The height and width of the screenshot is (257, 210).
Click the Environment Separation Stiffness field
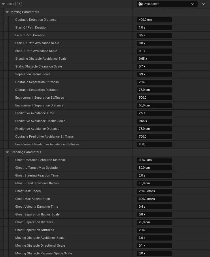(x=154, y=98)
